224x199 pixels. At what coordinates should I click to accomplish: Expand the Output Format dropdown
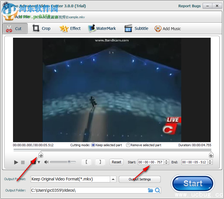click(x=113, y=179)
